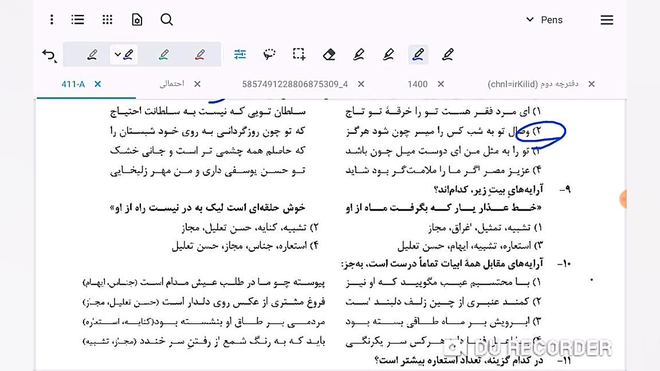The width and height of the screenshot is (660, 371).
Task: Activate the Eraser tool
Action: pos(328,54)
